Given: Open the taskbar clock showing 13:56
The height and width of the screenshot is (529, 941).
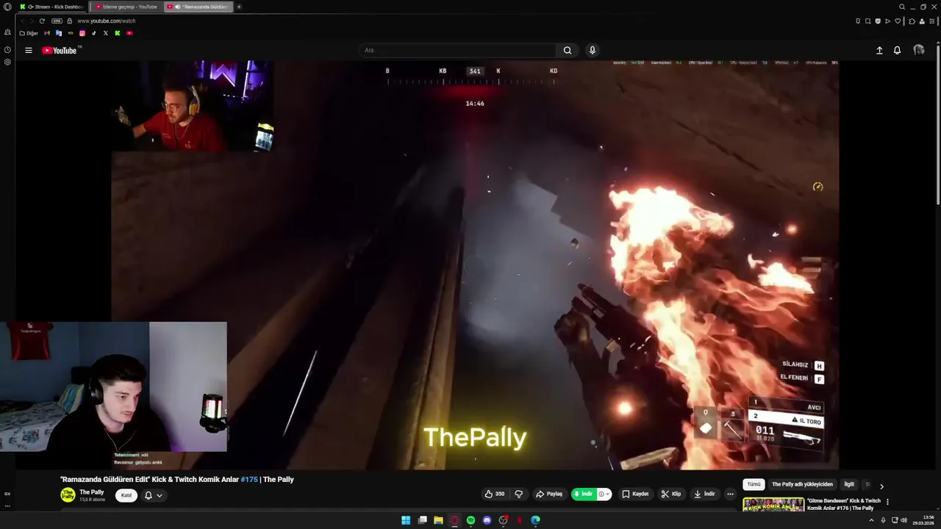Looking at the screenshot, I should tap(922, 520).
